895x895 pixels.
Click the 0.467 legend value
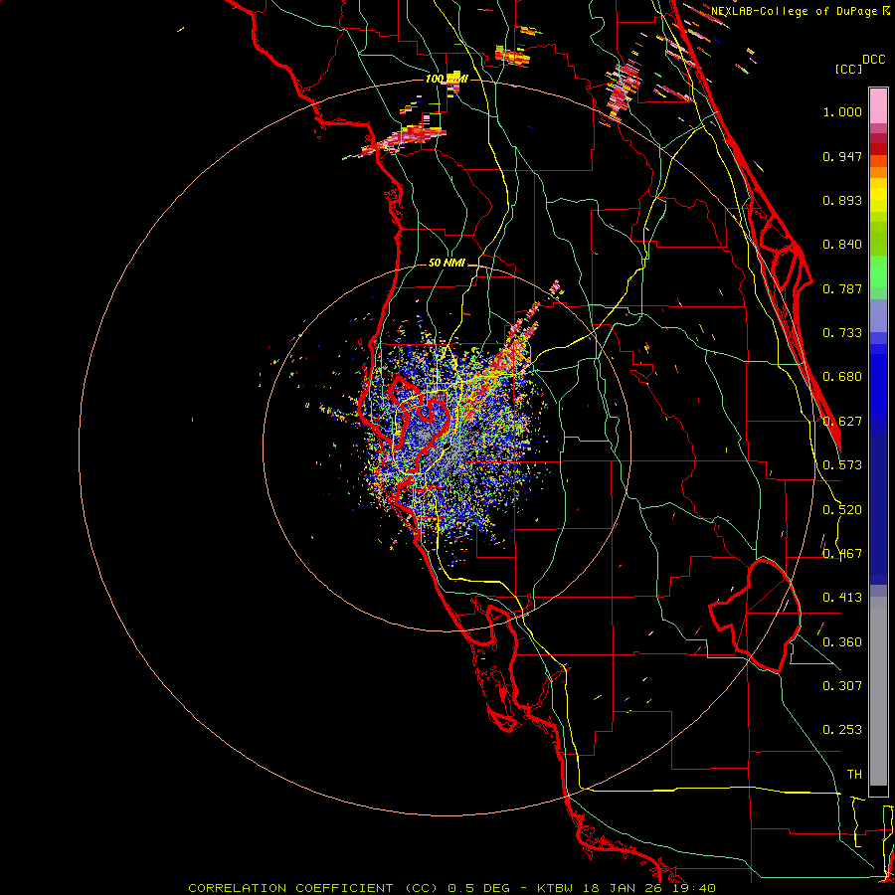click(x=842, y=554)
